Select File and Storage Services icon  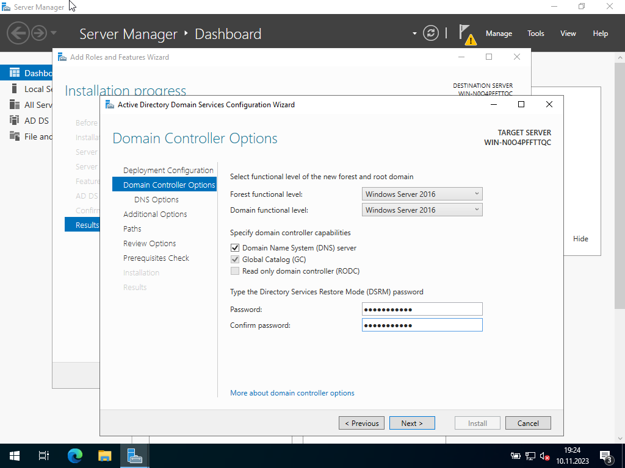pyautogui.click(x=15, y=136)
